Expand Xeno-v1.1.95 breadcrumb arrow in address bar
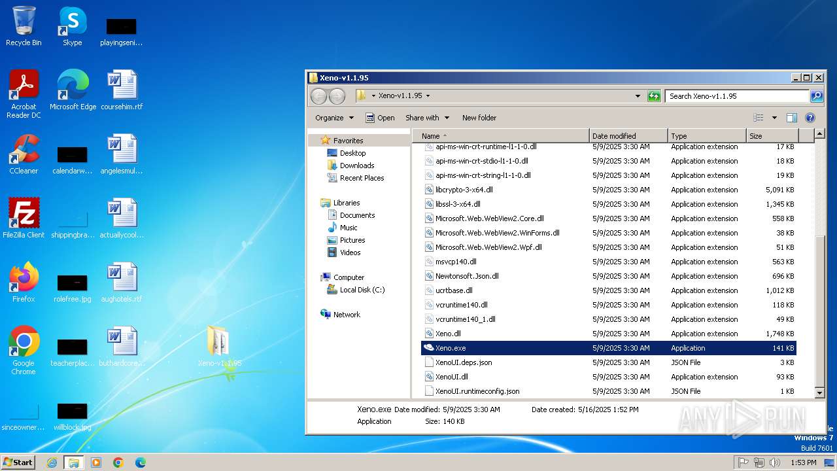Viewport: 837px width, 471px height. point(428,96)
